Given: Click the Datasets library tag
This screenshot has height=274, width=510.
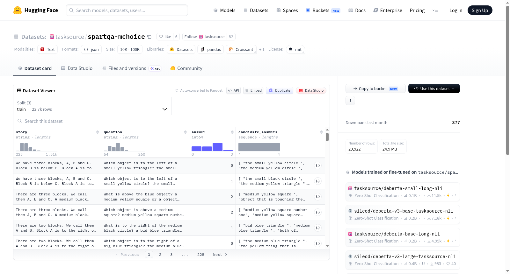Looking at the screenshot, I should 181,49.
